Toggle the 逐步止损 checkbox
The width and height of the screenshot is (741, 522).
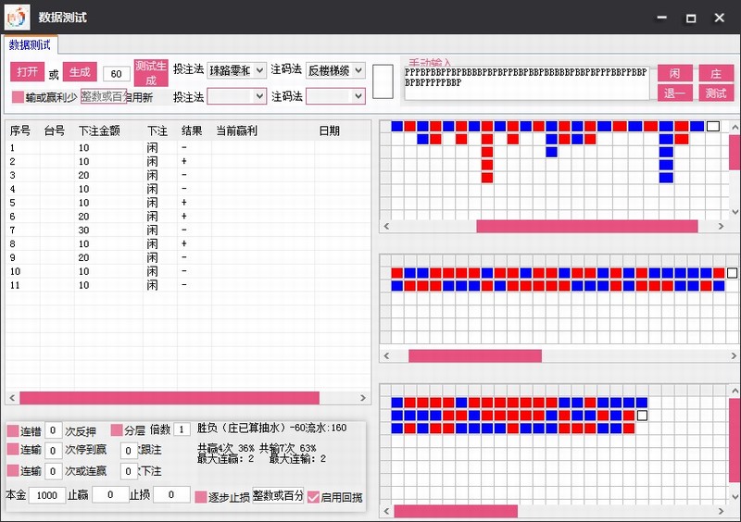click(x=200, y=497)
